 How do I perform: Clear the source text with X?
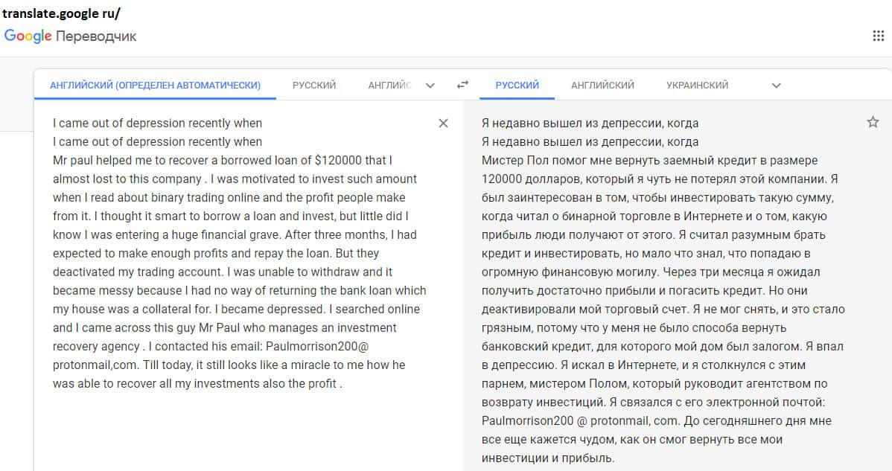pyautogui.click(x=443, y=124)
